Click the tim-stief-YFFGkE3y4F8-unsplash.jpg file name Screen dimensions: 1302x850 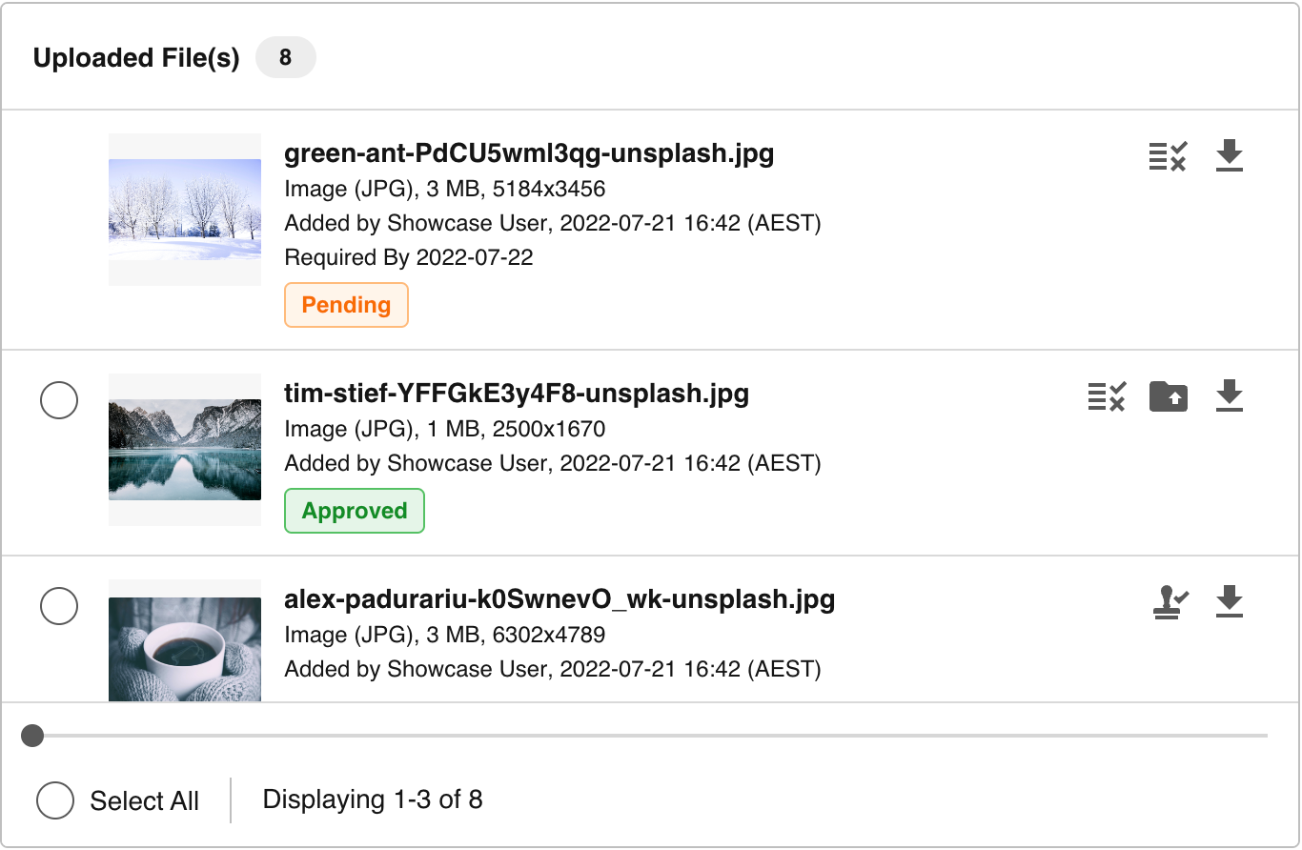(517, 394)
